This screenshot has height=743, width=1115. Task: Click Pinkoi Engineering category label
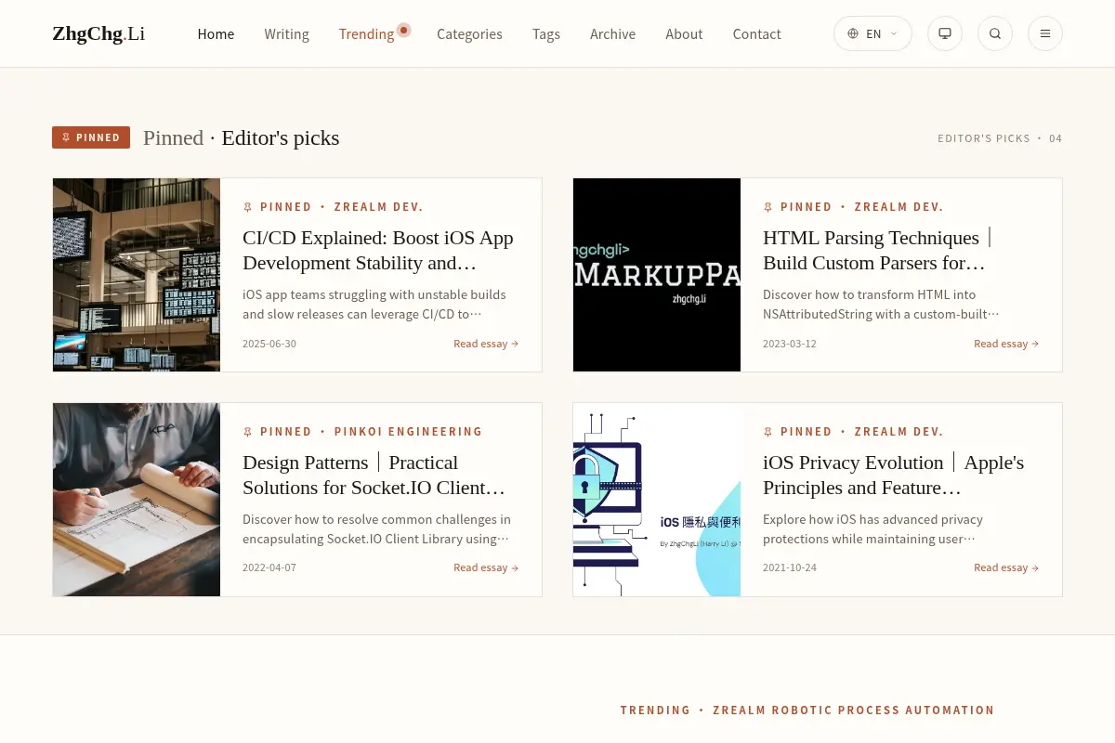(x=408, y=432)
